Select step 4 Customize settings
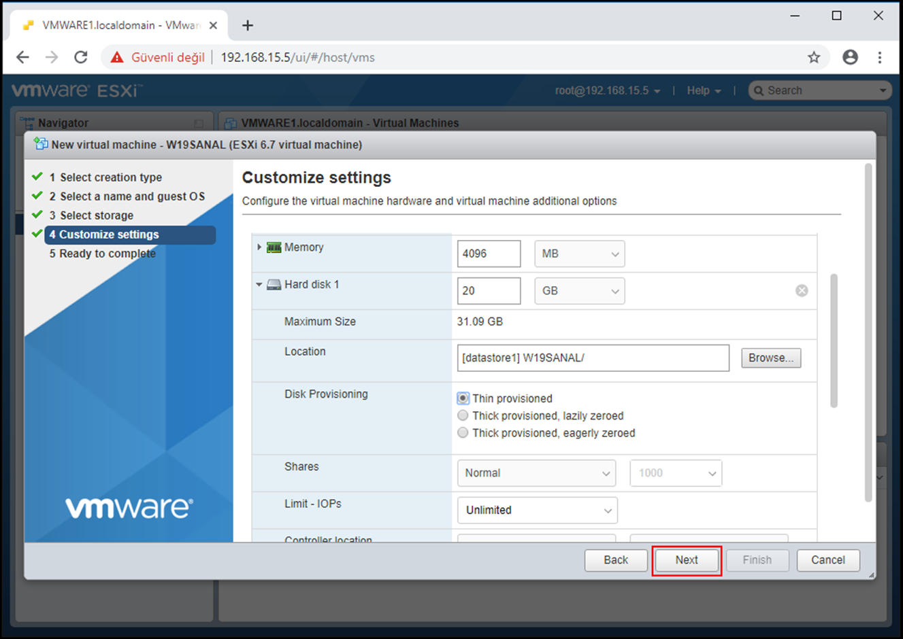 (x=130, y=235)
